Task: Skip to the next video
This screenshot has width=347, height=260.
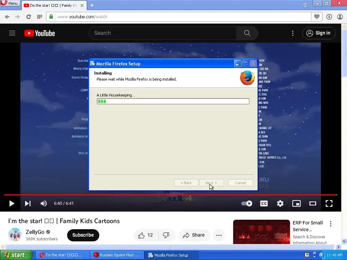Action: [x=28, y=203]
